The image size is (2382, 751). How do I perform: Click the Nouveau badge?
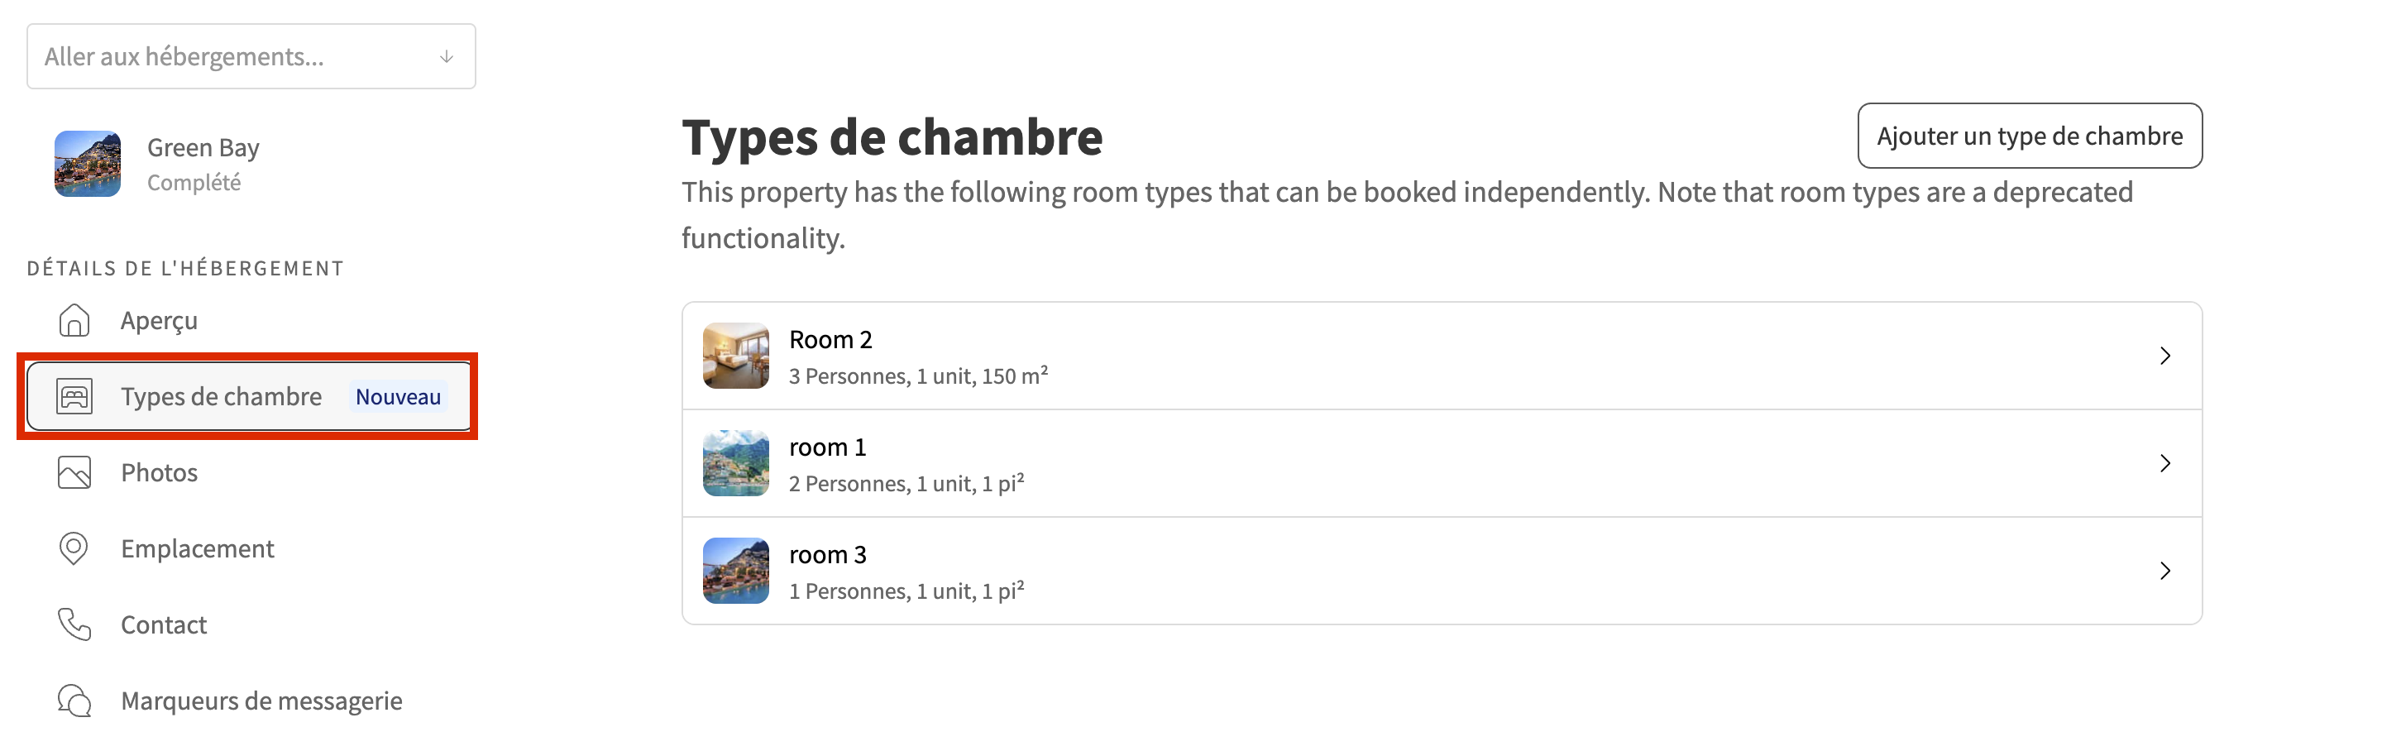(398, 397)
